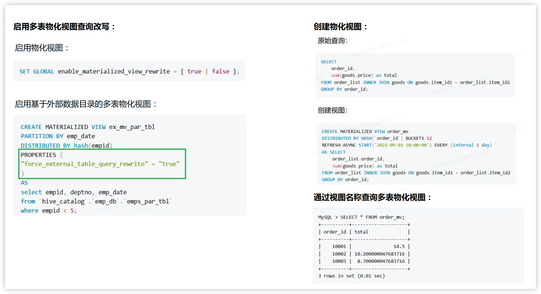
Task: Click the BUCKETS 12 value
Action: tap(429, 138)
